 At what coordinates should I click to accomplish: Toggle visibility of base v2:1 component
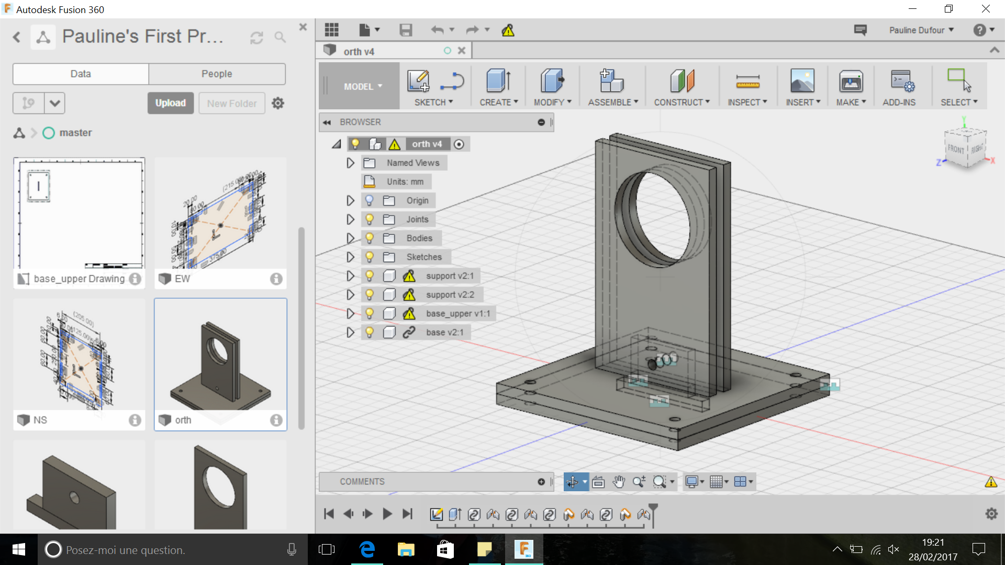tap(370, 333)
